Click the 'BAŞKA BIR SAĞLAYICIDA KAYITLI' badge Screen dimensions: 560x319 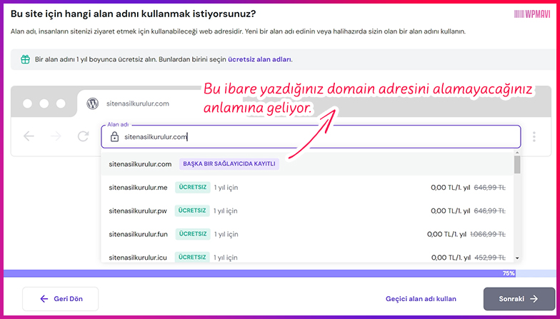tap(229, 164)
